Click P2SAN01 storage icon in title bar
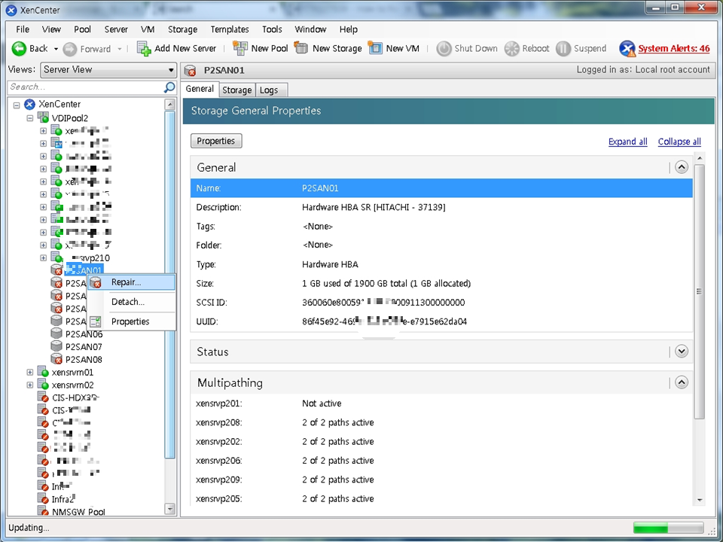Screen dimensions: 723x542 (x=190, y=70)
